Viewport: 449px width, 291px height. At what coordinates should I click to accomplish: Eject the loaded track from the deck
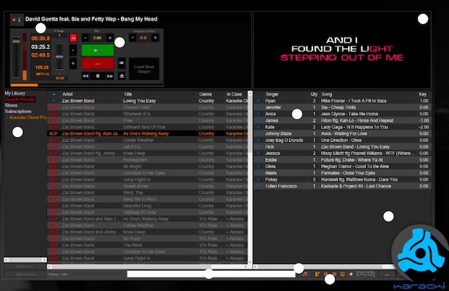(122, 76)
